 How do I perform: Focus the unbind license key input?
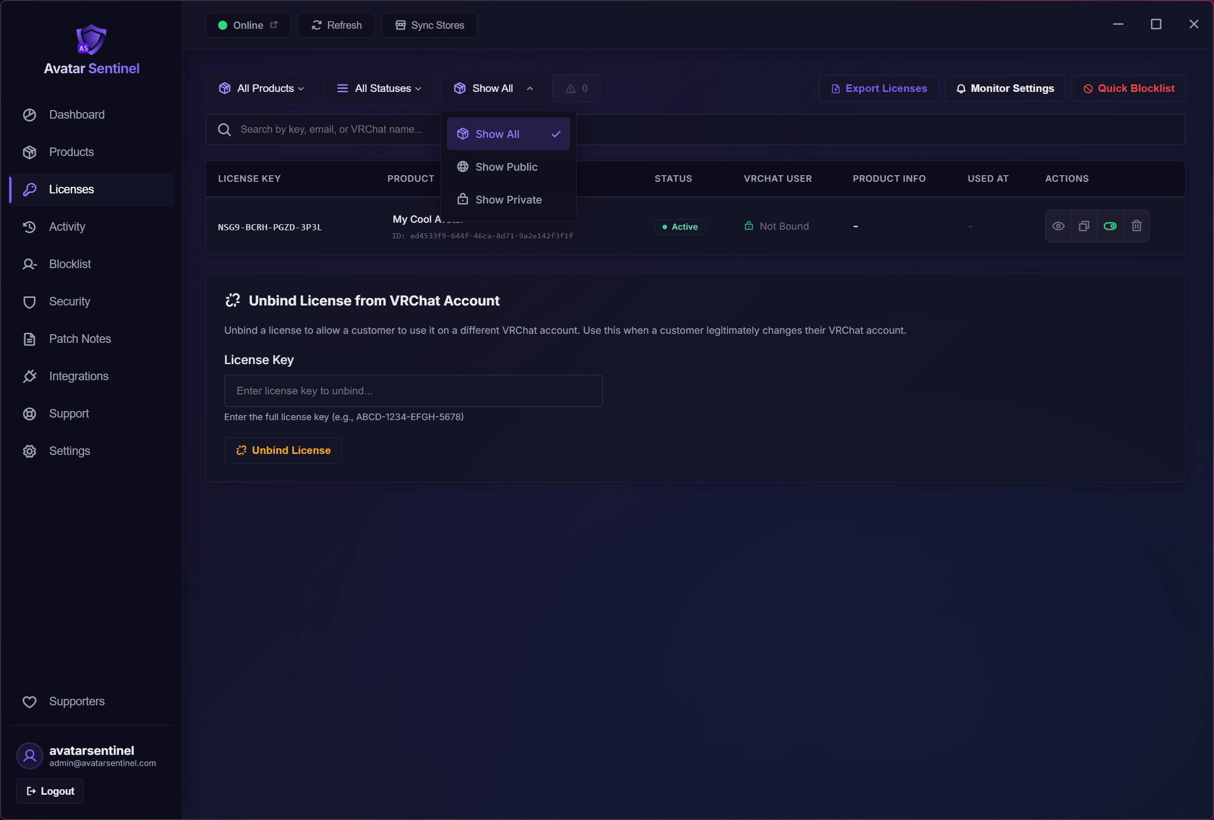(413, 391)
